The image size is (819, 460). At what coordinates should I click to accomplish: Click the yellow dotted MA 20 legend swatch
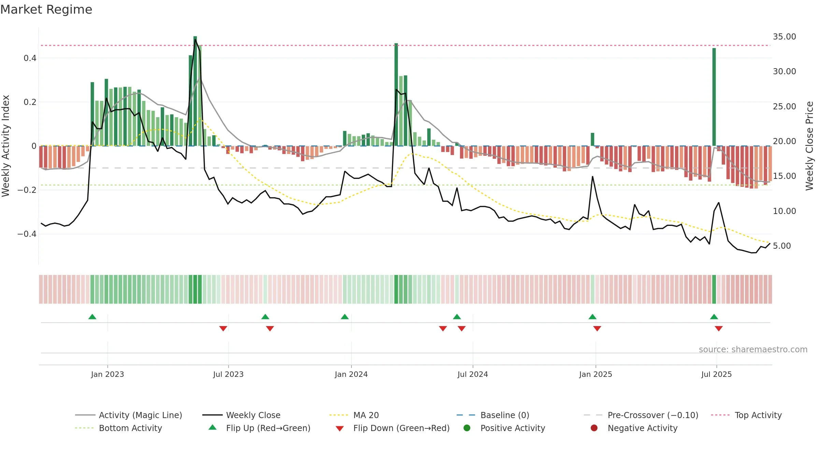pyautogui.click(x=339, y=415)
